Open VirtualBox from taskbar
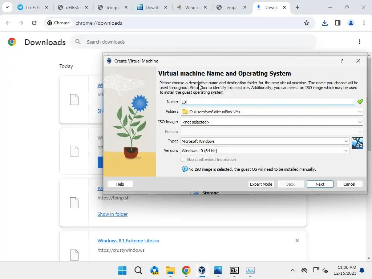 [x=202, y=270]
